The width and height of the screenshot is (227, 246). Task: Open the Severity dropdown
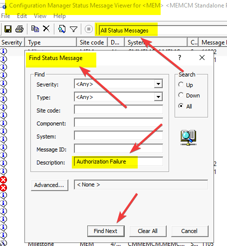click(158, 84)
